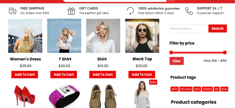Viewport: 235px width, 108px height.
Task: Add Women's Dress to cart
Action: tap(25, 75)
